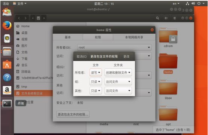Expand the owner file permission 读写 dropdown
This screenshot has width=208, height=135.
(x=96, y=73)
